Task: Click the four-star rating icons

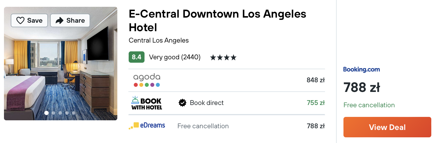Action: click(223, 58)
